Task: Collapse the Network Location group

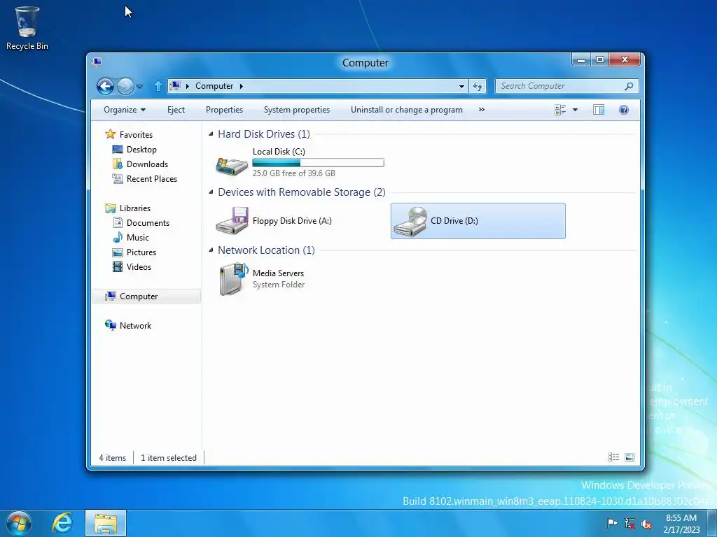Action: [211, 250]
